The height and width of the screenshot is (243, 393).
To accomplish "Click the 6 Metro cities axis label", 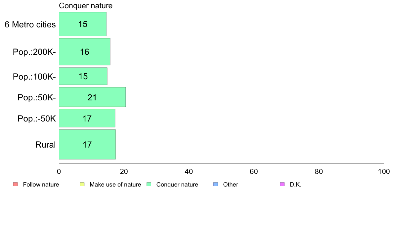I will click(x=30, y=24).
